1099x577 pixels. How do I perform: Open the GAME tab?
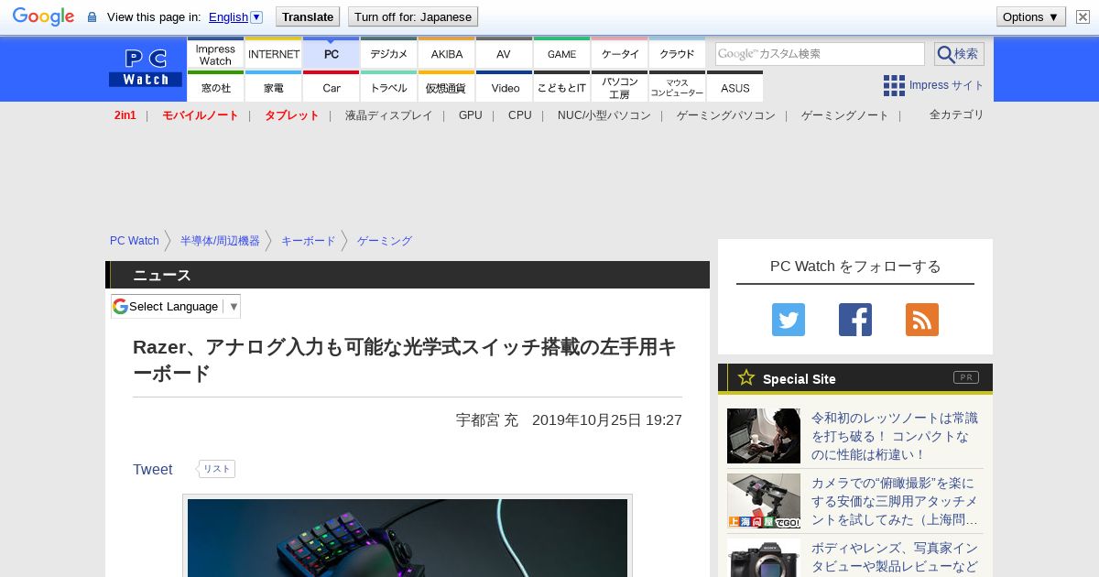[562, 54]
